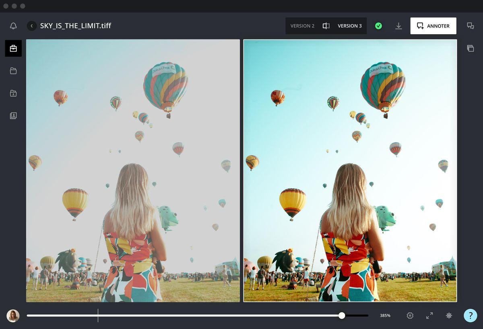The height and width of the screenshot is (329, 483).
Task: Open the stacked versions icon on the right
Action: (470, 48)
